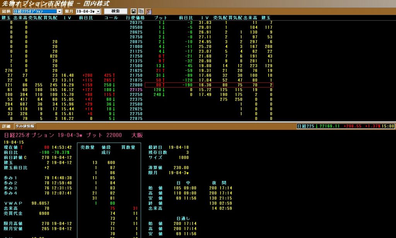Click the Nikkei 225 index value 22169.11
This screenshot has width=396, height=238.
click(329, 126)
